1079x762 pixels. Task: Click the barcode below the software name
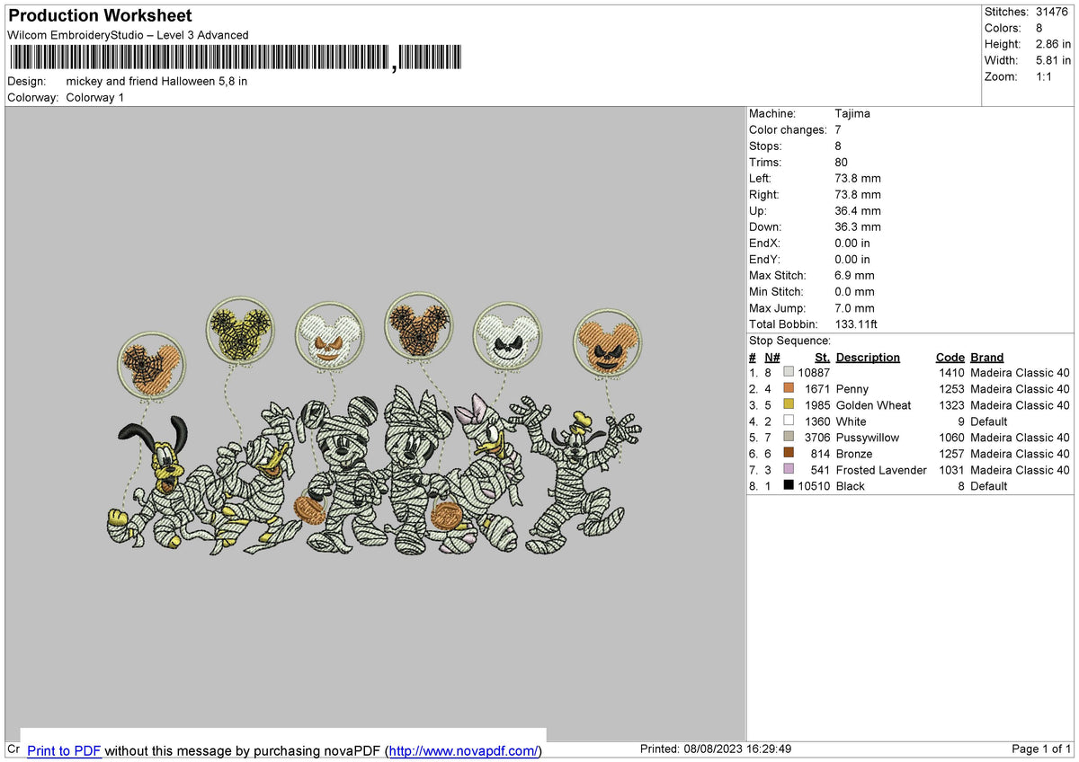tap(236, 58)
